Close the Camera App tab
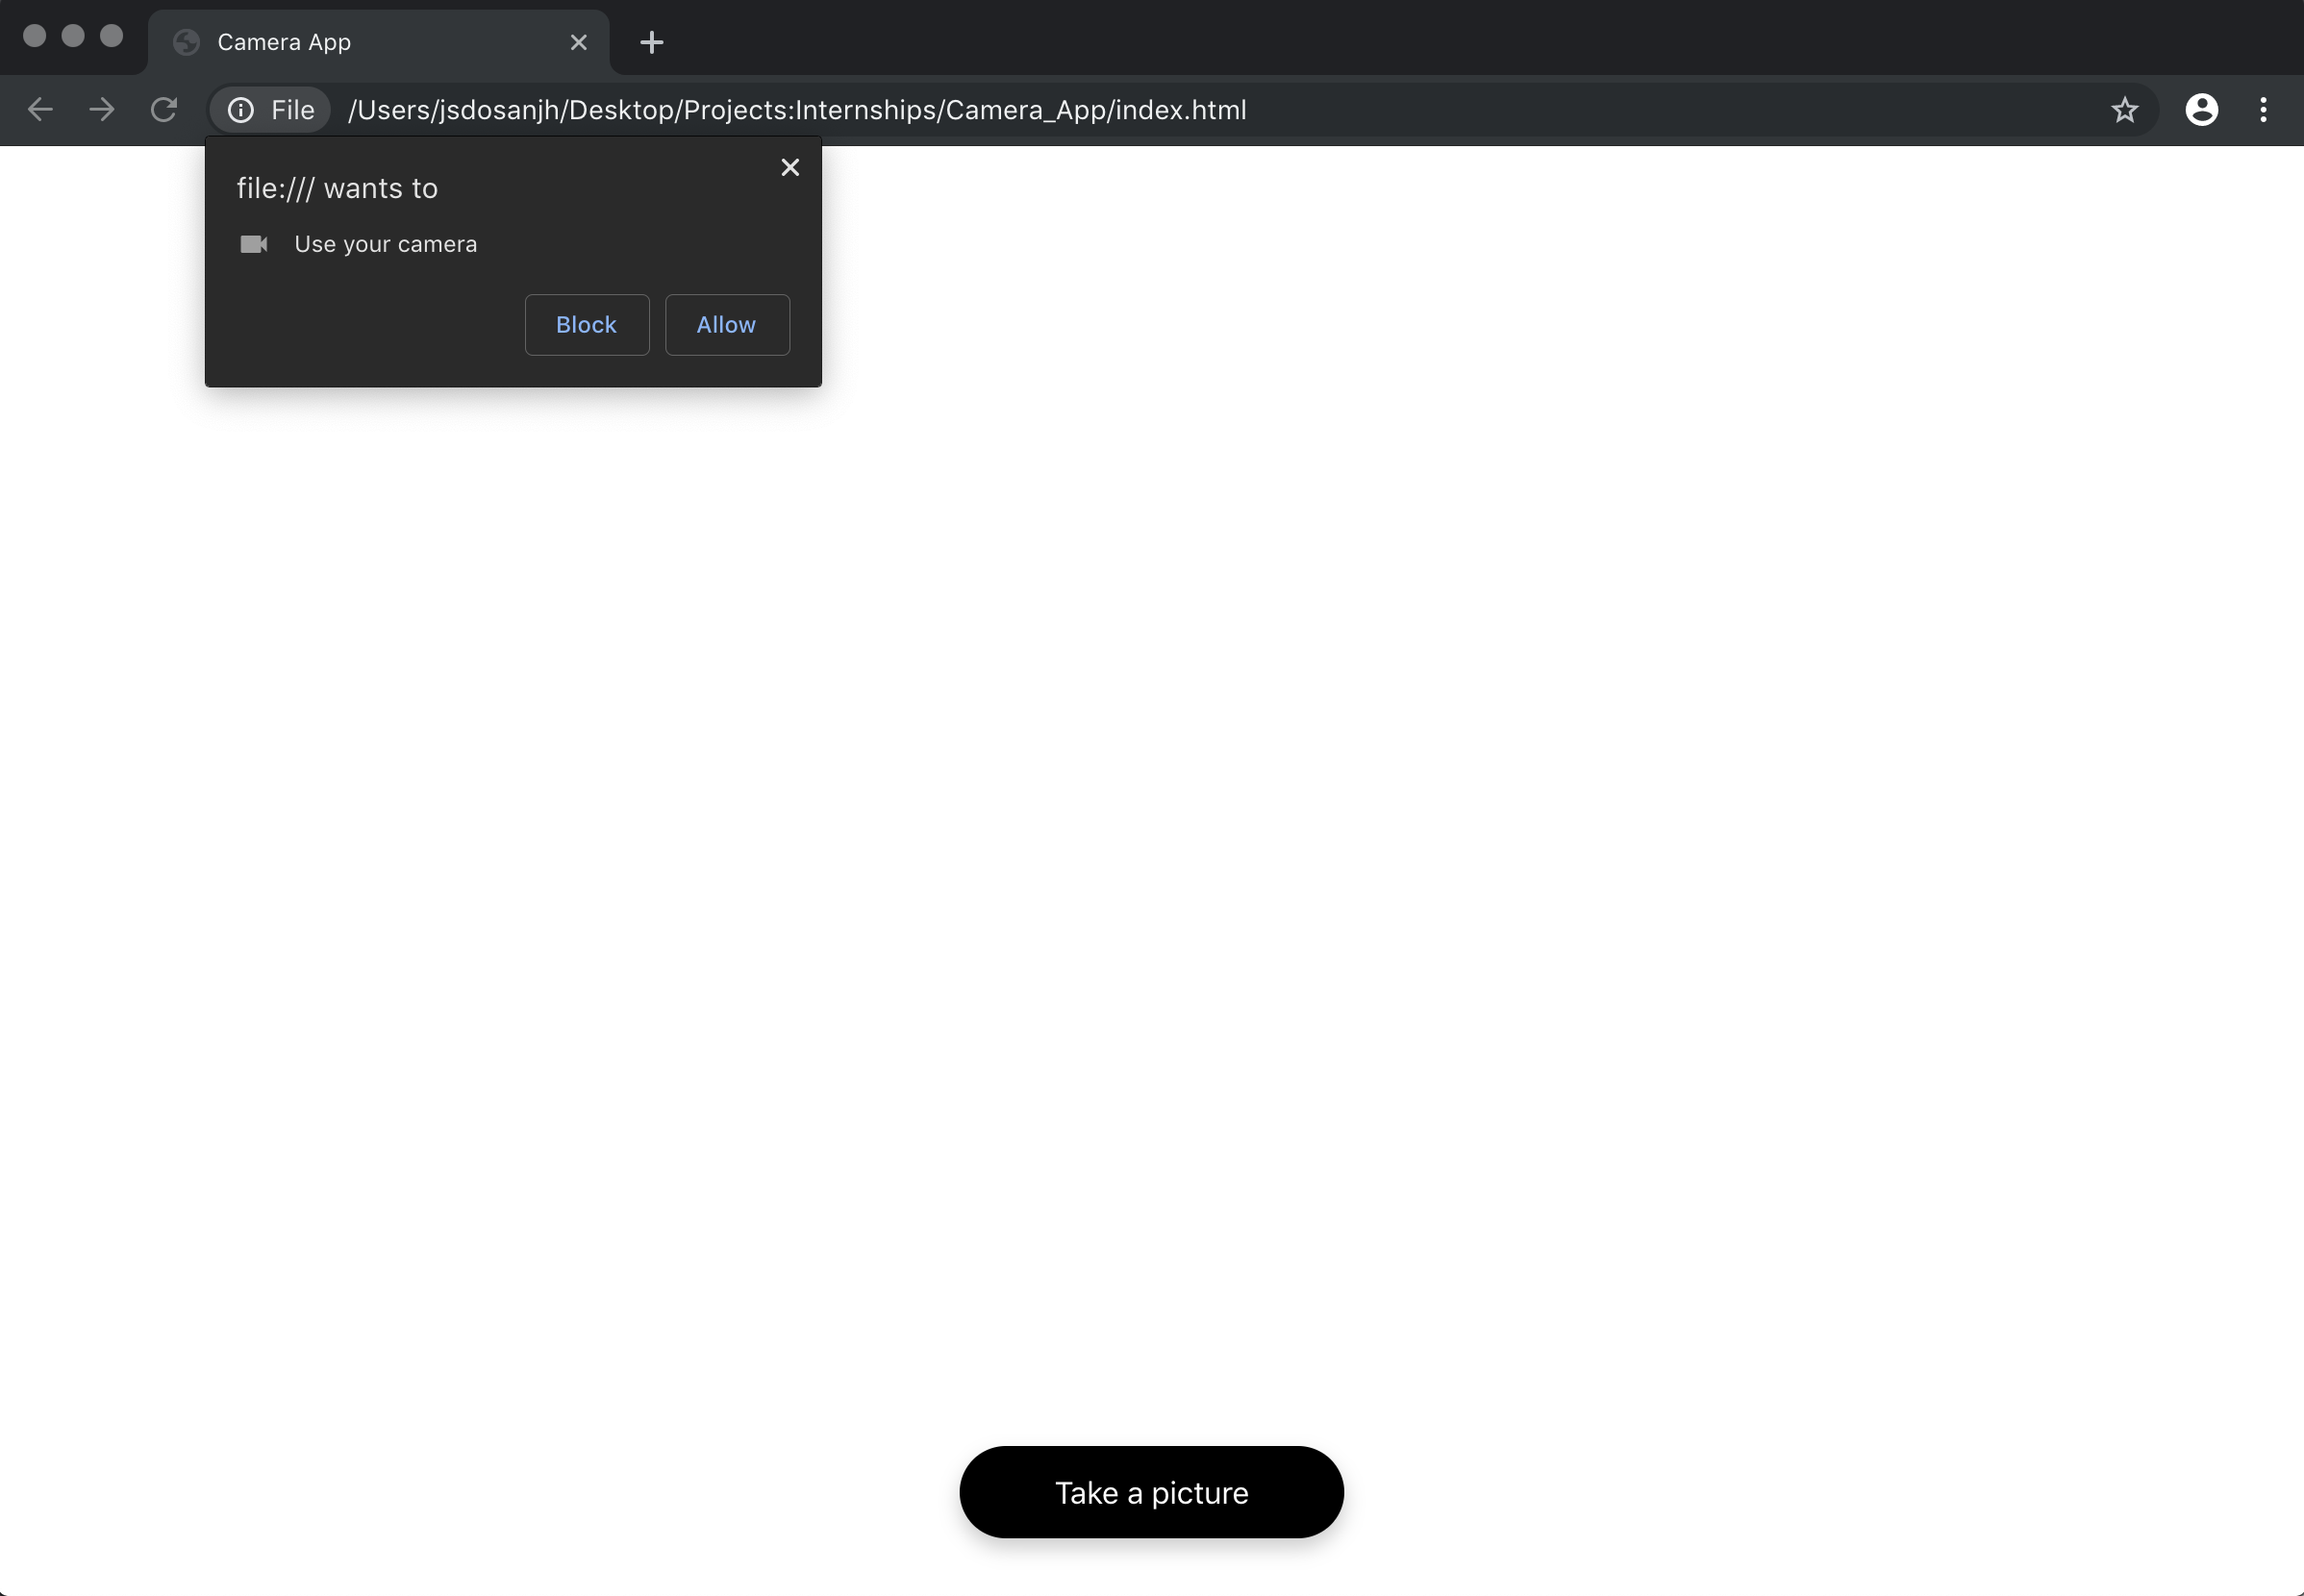 [x=578, y=42]
